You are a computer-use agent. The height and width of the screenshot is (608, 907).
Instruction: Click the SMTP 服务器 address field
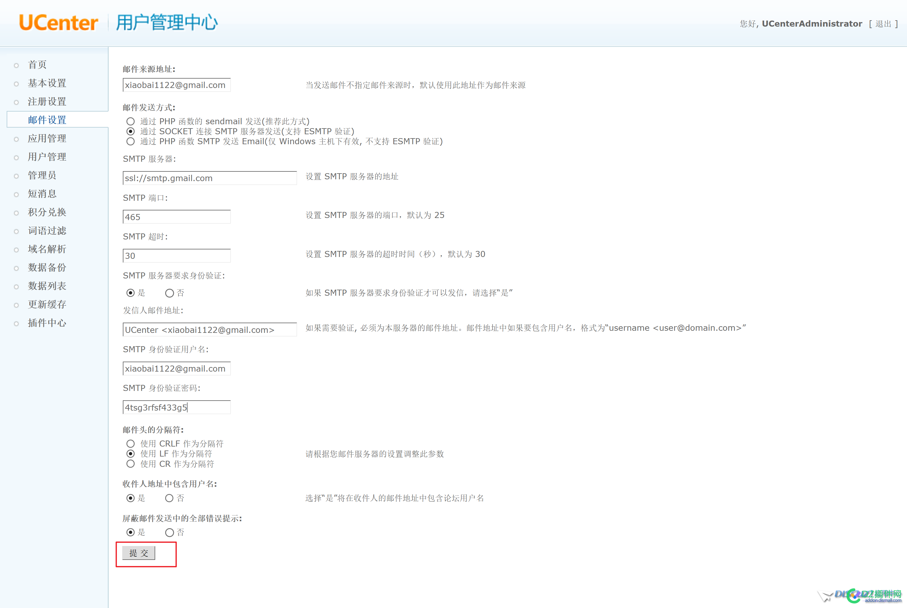210,178
